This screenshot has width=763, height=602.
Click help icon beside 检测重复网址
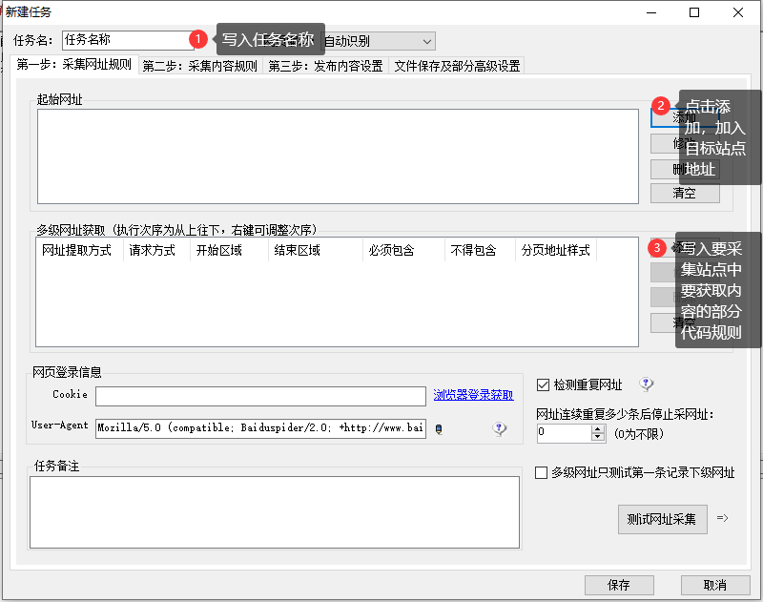[x=646, y=384]
